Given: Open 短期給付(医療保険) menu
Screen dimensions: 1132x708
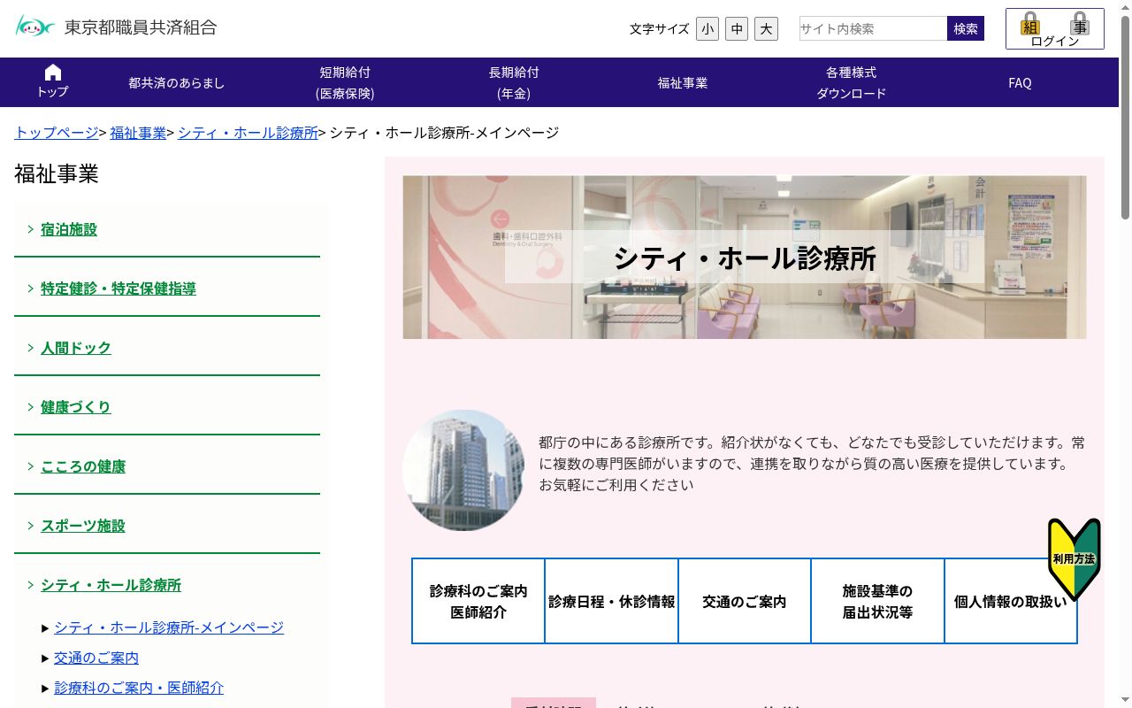Looking at the screenshot, I should tap(345, 82).
